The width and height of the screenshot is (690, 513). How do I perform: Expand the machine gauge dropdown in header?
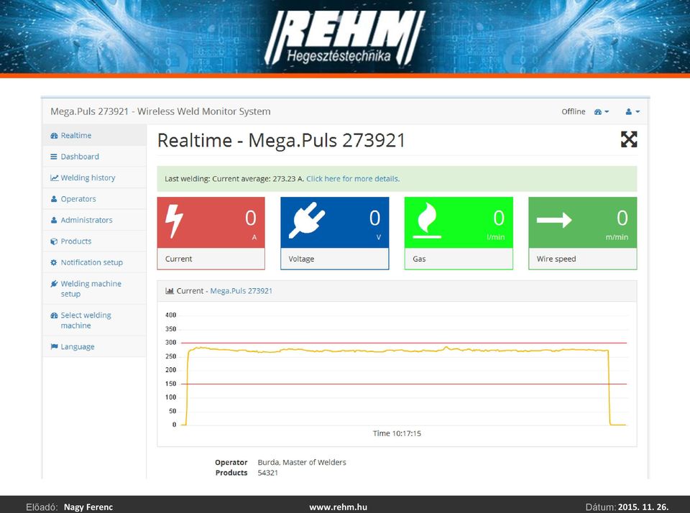click(602, 112)
